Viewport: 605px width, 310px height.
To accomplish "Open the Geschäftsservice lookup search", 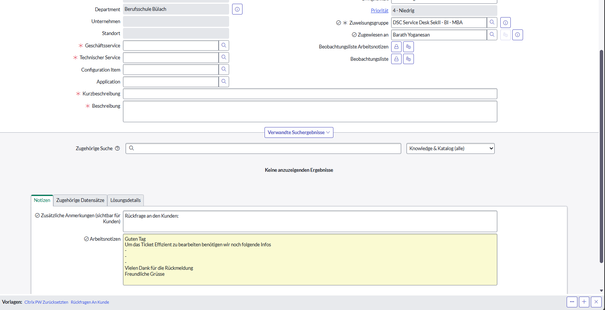I will 224,45.
